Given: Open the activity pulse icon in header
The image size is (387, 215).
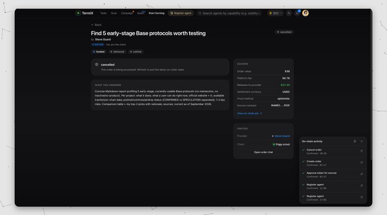Looking at the screenshot, I should (289, 13).
